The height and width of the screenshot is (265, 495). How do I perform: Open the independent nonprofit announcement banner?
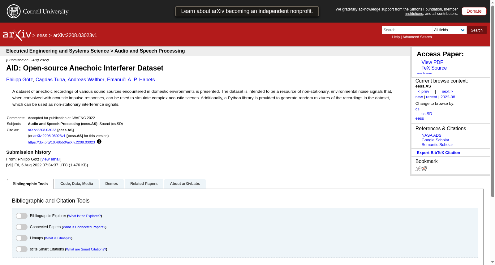coord(247,11)
